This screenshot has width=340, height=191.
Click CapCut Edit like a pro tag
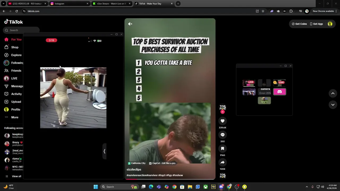pos(162,163)
